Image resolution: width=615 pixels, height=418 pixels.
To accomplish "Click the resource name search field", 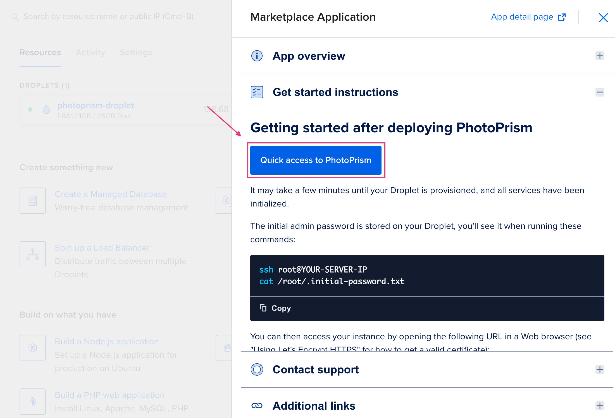I will coord(108,16).
